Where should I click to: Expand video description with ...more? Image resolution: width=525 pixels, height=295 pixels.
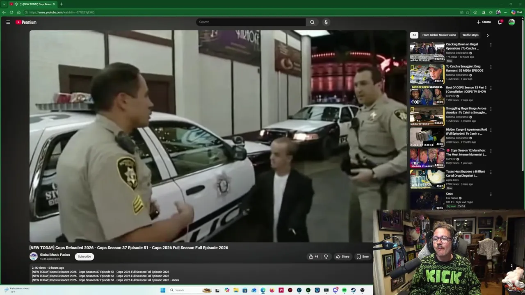tap(175, 280)
